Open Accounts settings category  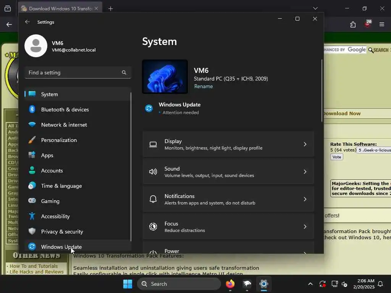[x=78, y=171]
